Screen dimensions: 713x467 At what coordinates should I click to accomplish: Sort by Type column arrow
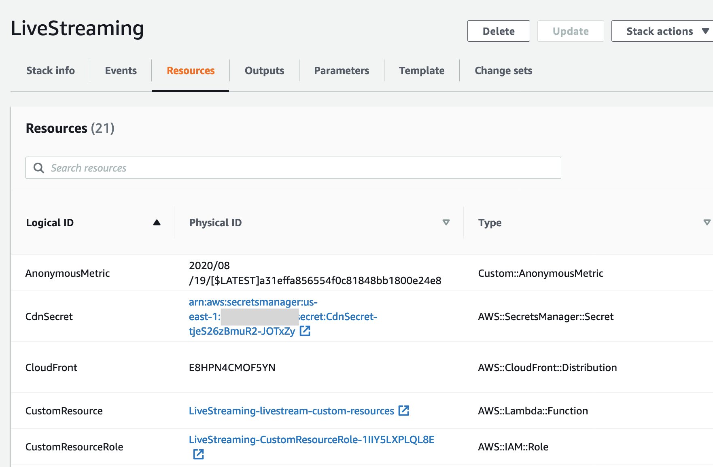coord(707,223)
